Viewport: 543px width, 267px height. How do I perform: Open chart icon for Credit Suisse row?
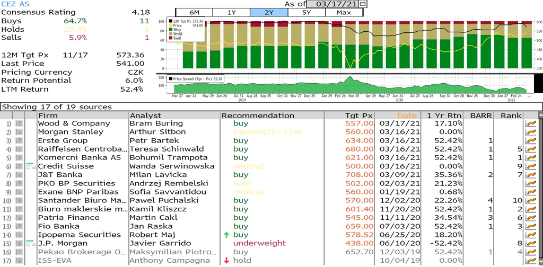click(530, 166)
